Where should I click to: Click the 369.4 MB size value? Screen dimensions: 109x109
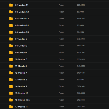81,93
